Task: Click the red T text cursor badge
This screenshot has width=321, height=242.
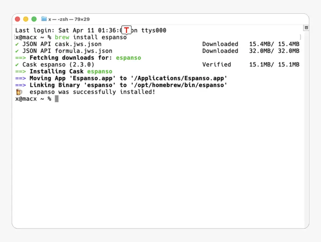Action: click(126, 30)
